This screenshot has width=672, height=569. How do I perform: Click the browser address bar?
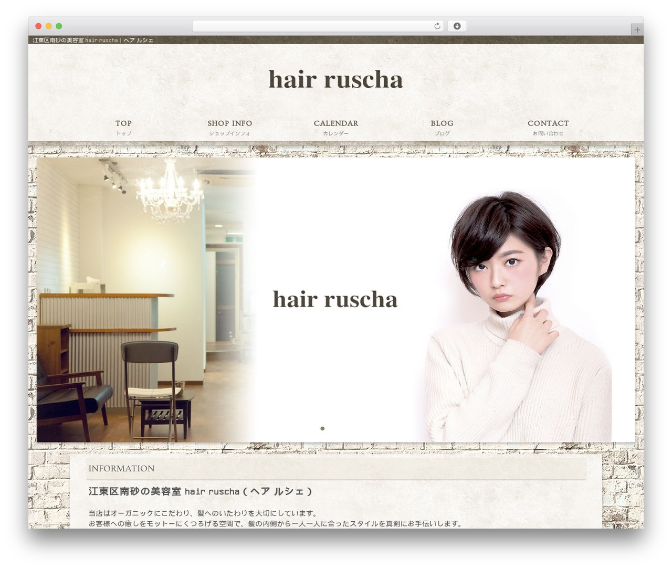click(x=318, y=26)
